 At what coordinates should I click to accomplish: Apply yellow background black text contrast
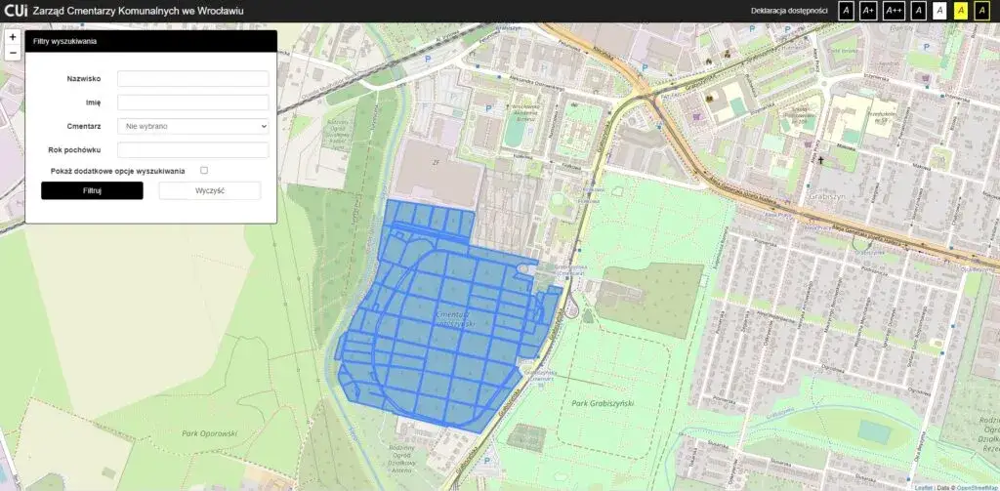pyautogui.click(x=961, y=11)
